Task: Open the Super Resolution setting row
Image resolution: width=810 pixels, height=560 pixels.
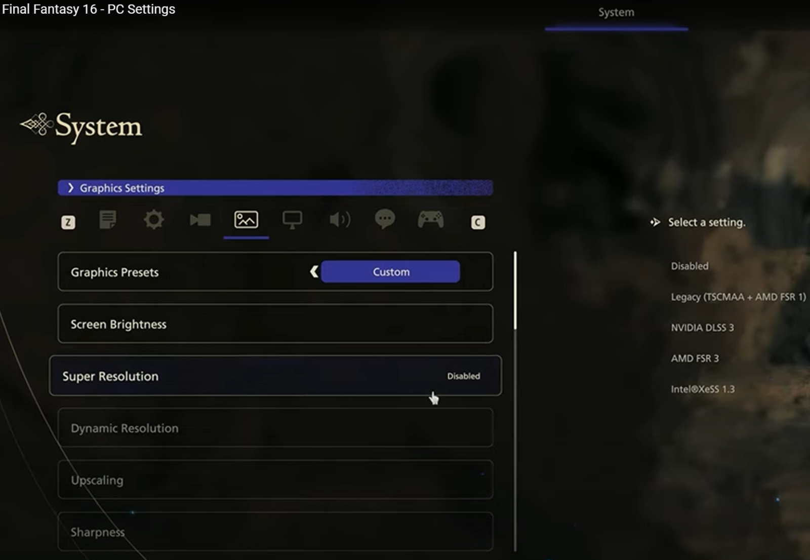Action: click(x=275, y=376)
